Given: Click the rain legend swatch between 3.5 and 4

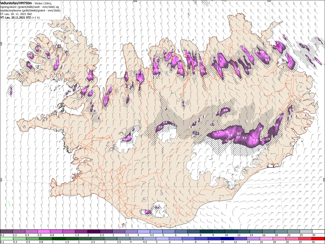Looking at the screenshot, I should (123, 239).
